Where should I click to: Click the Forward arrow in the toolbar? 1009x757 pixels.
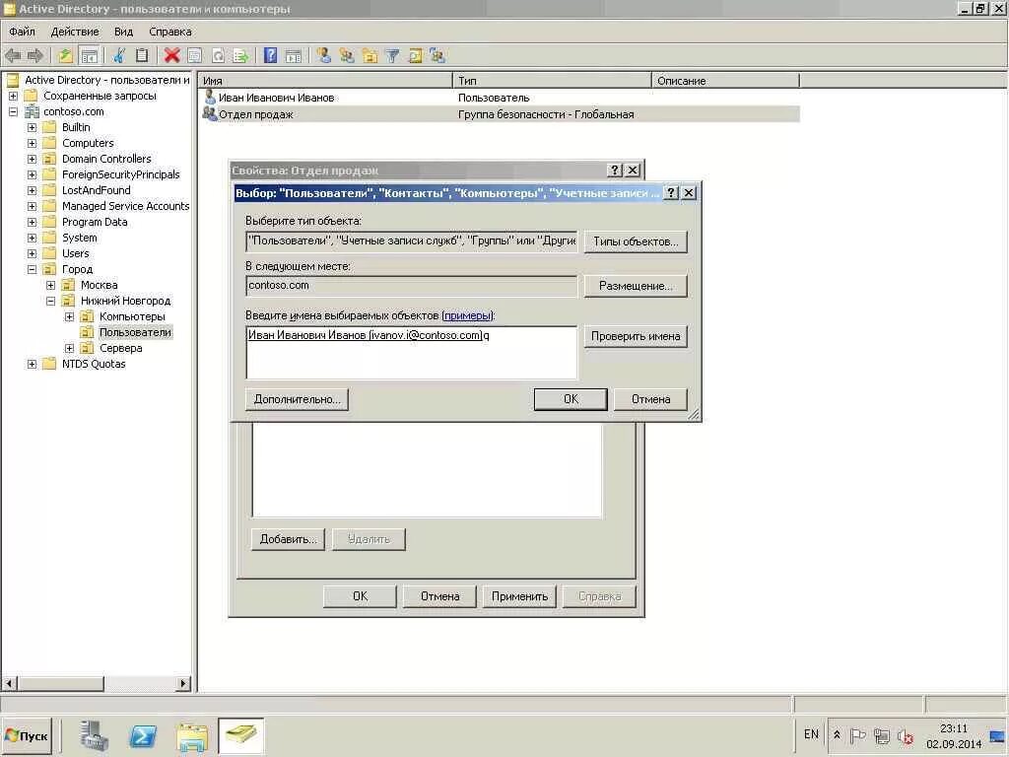pos(34,56)
